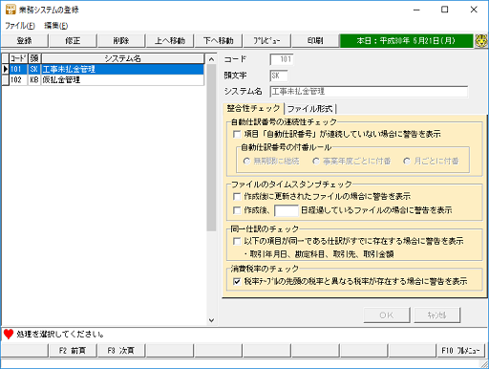This screenshot has height=369, width=489.
Task: Enable the 同一仕訳 duplicate warning checkbox
Action: point(237,241)
